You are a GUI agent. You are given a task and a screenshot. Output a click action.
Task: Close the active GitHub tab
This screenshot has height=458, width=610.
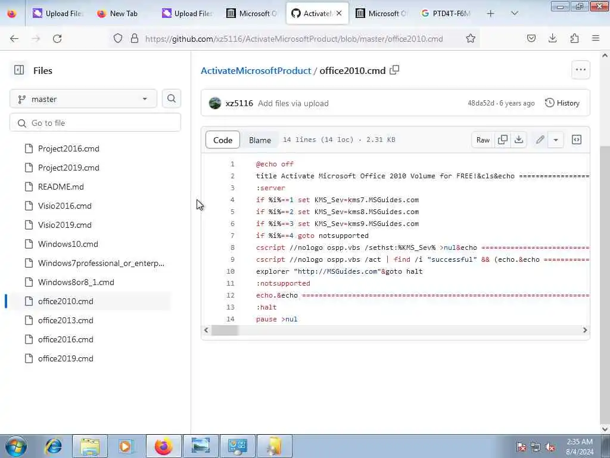pos(339,14)
